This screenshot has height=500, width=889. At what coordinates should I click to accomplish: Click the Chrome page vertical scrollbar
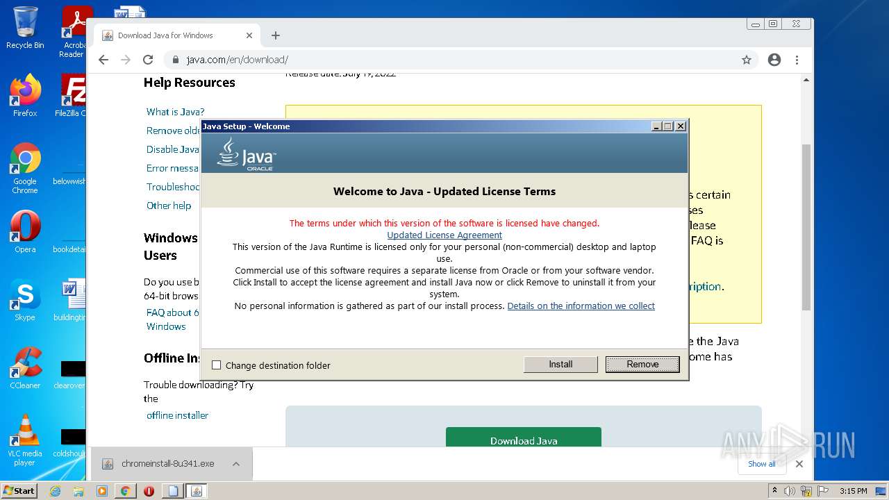click(x=806, y=226)
